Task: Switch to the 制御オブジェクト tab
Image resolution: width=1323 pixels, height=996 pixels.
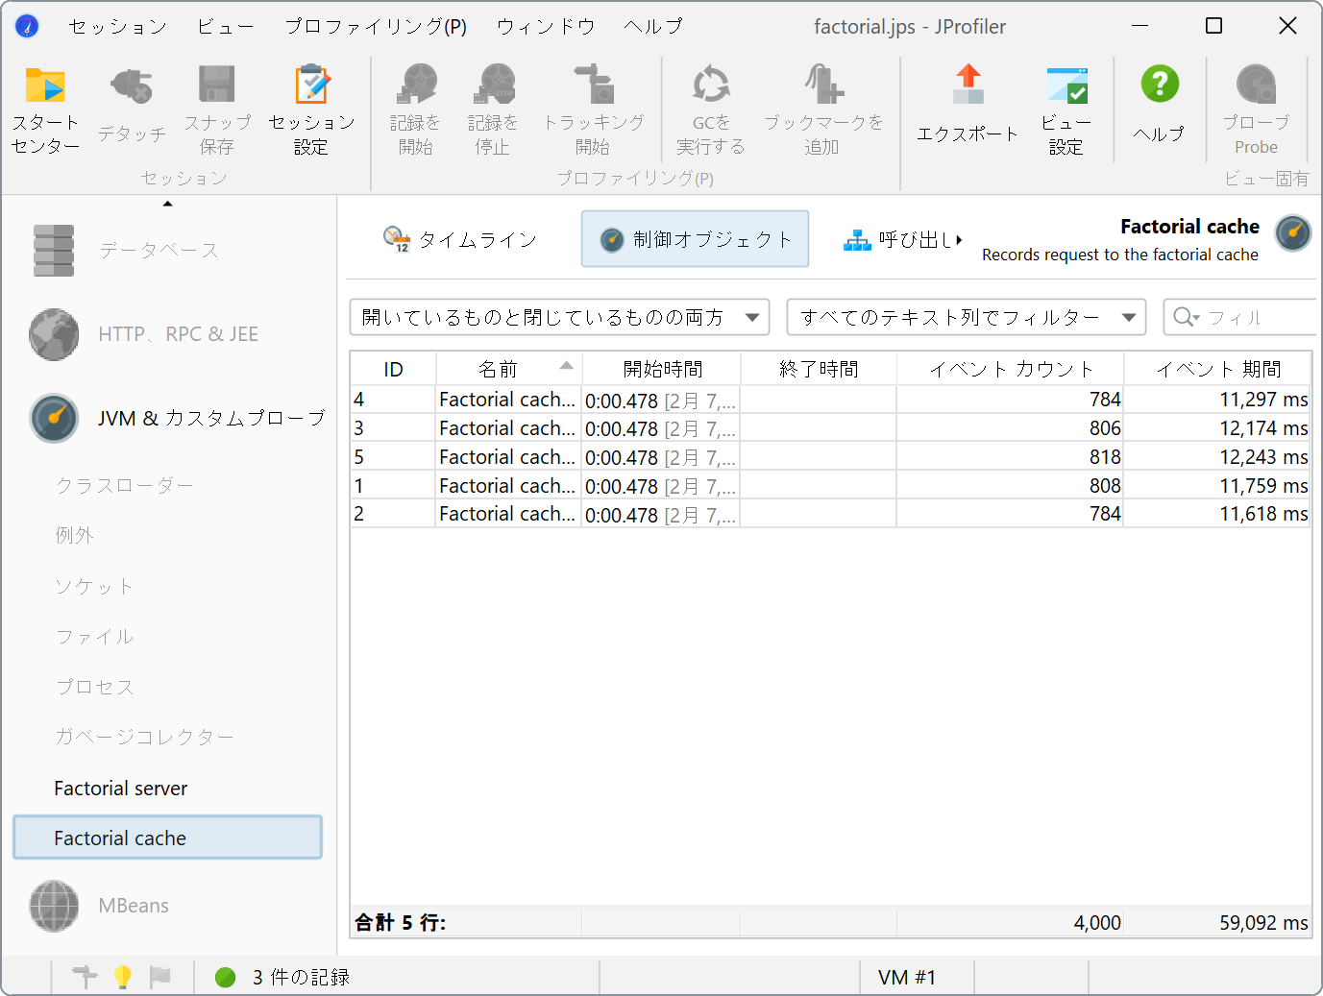Action: [695, 239]
